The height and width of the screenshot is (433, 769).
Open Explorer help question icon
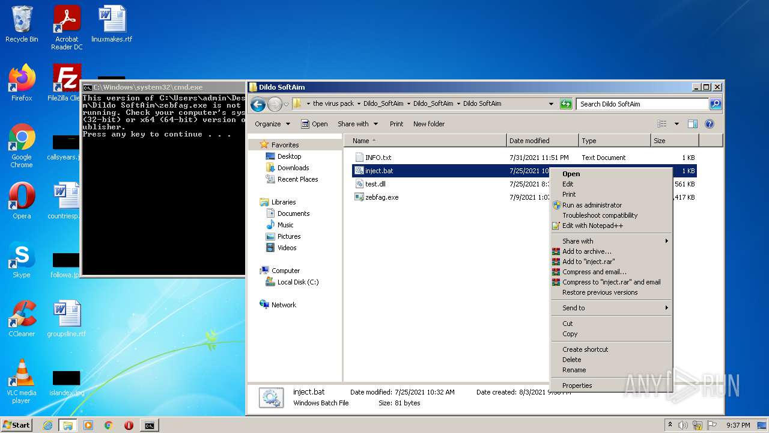(709, 124)
